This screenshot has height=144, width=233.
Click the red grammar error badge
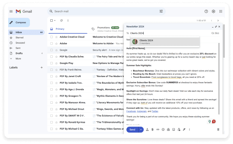pos(214,122)
